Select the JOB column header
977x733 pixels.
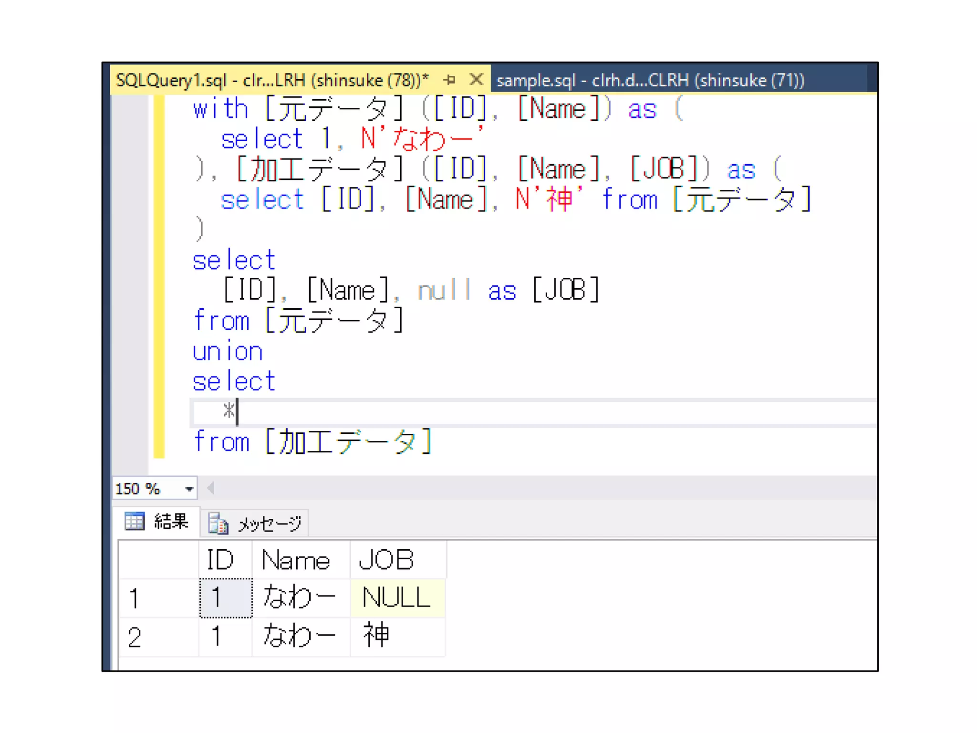386,559
